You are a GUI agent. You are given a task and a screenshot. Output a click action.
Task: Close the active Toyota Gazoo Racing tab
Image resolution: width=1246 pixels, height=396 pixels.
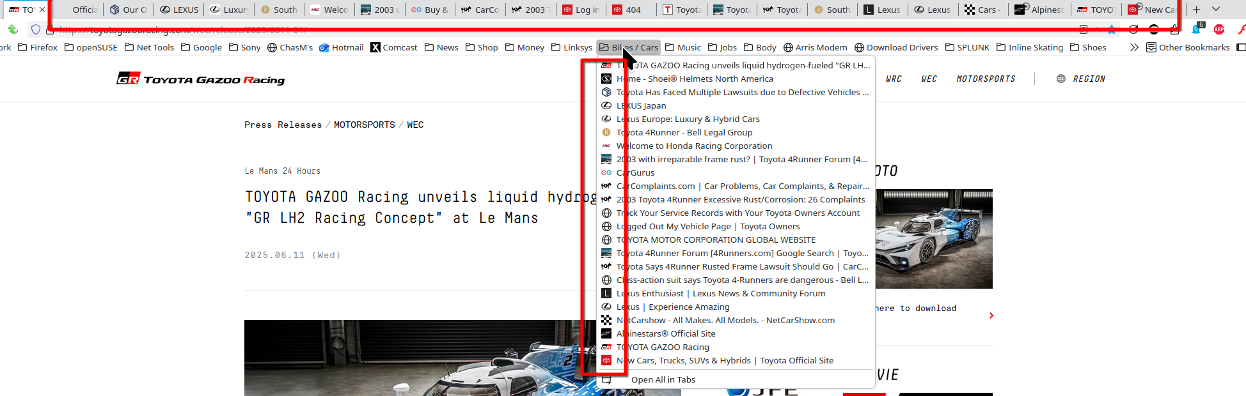42,10
